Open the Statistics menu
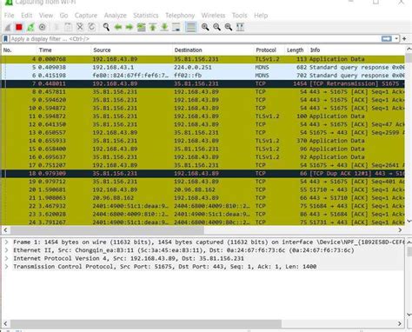Viewport: 412px width, 332px height. (146, 16)
